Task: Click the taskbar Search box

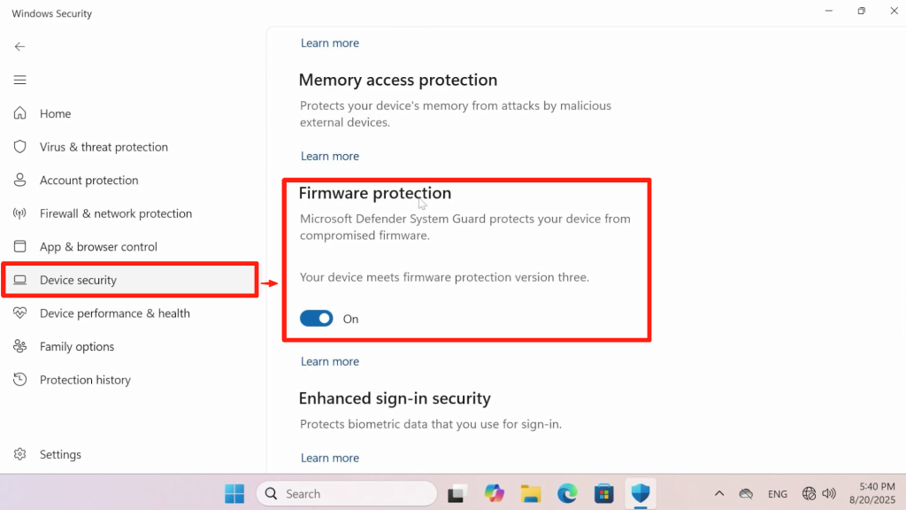Action: tap(347, 494)
